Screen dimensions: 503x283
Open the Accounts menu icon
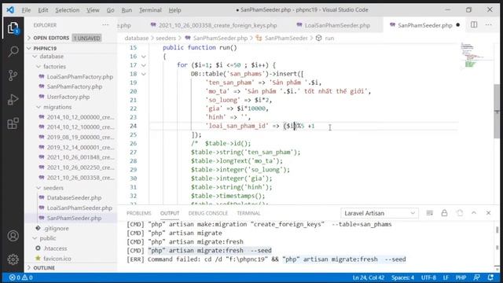[13, 236]
